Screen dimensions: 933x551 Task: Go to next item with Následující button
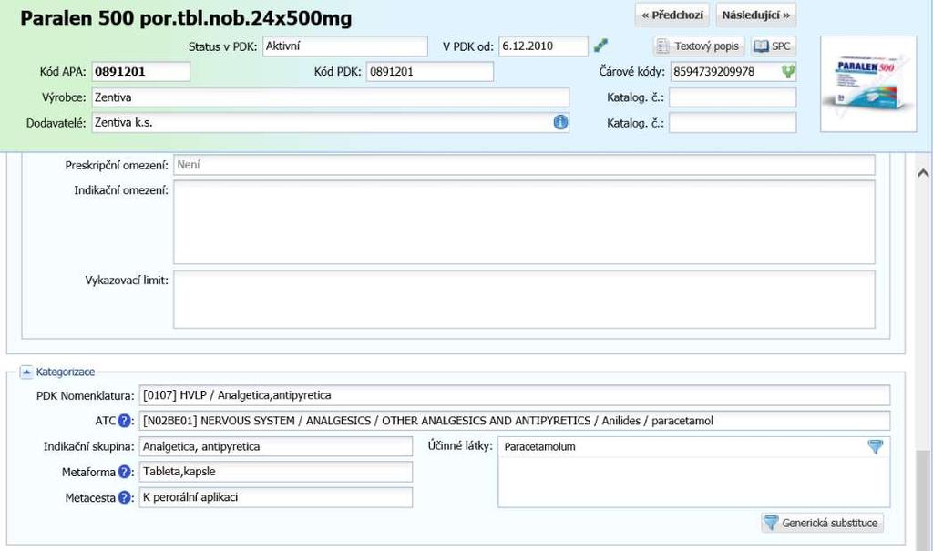tap(755, 15)
